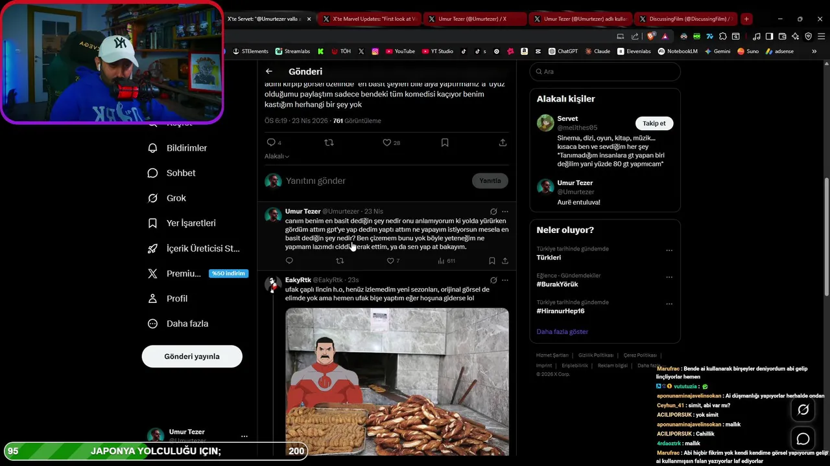Open adsense bookmark

point(779,51)
